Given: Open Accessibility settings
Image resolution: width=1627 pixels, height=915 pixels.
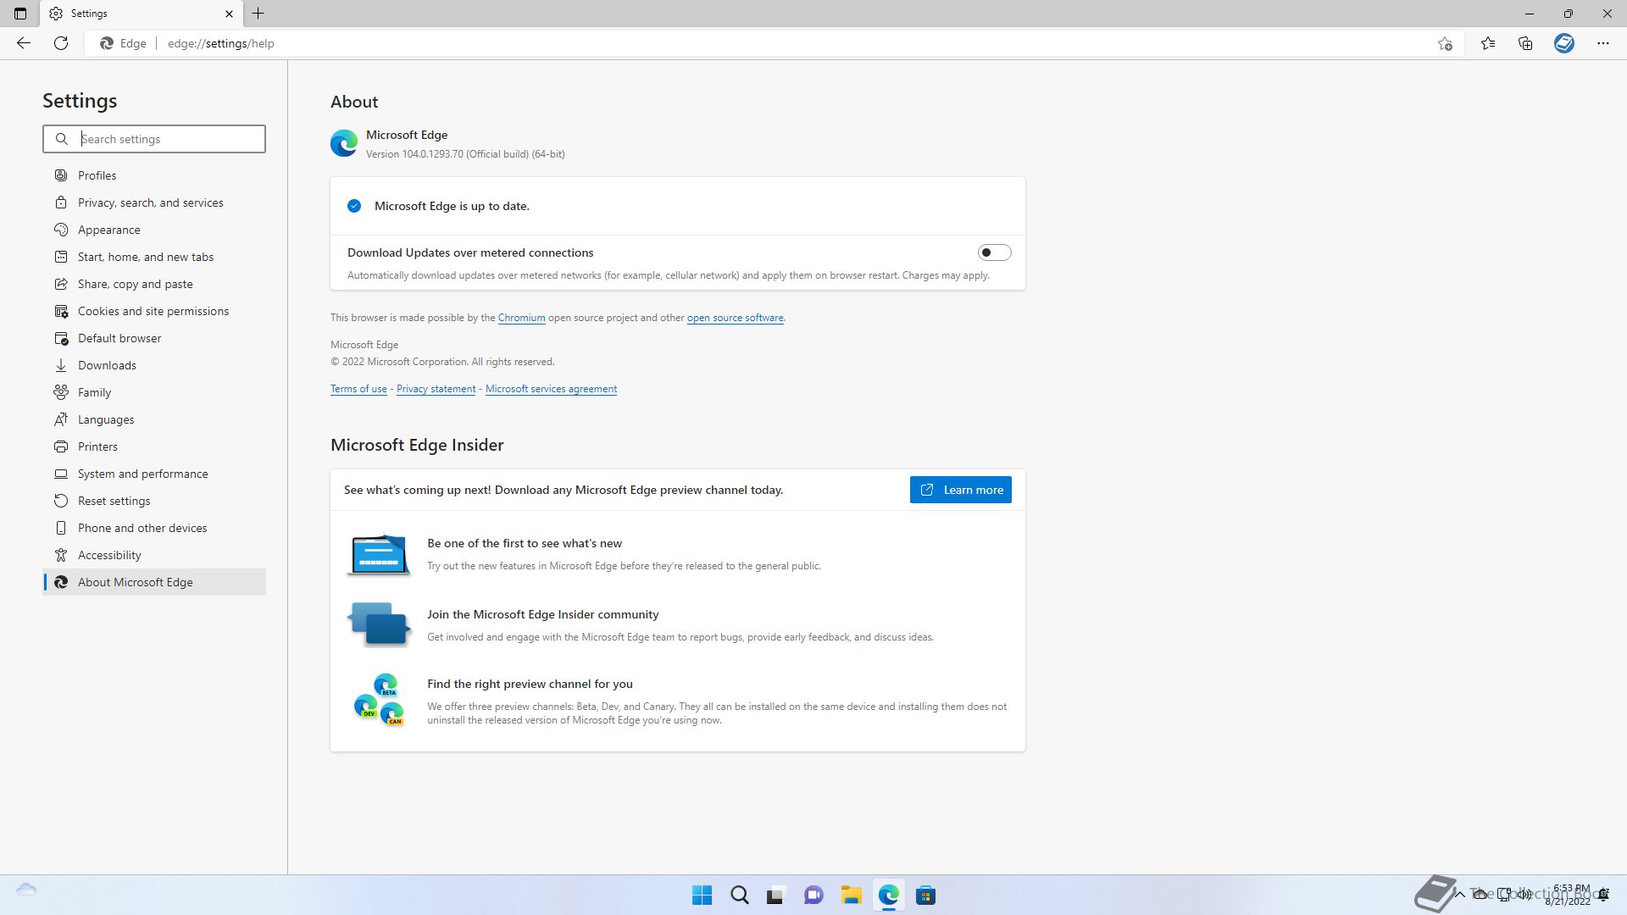Looking at the screenshot, I should coord(154,555).
